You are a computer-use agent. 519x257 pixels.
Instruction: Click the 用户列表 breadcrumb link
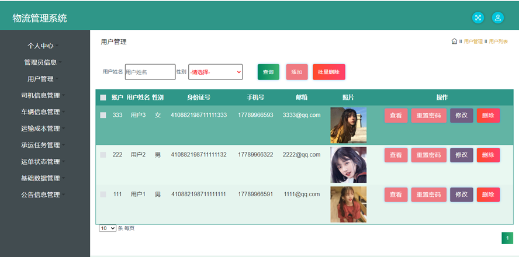(498, 41)
